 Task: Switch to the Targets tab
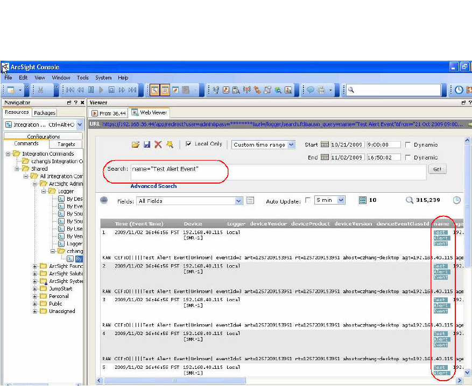point(66,144)
